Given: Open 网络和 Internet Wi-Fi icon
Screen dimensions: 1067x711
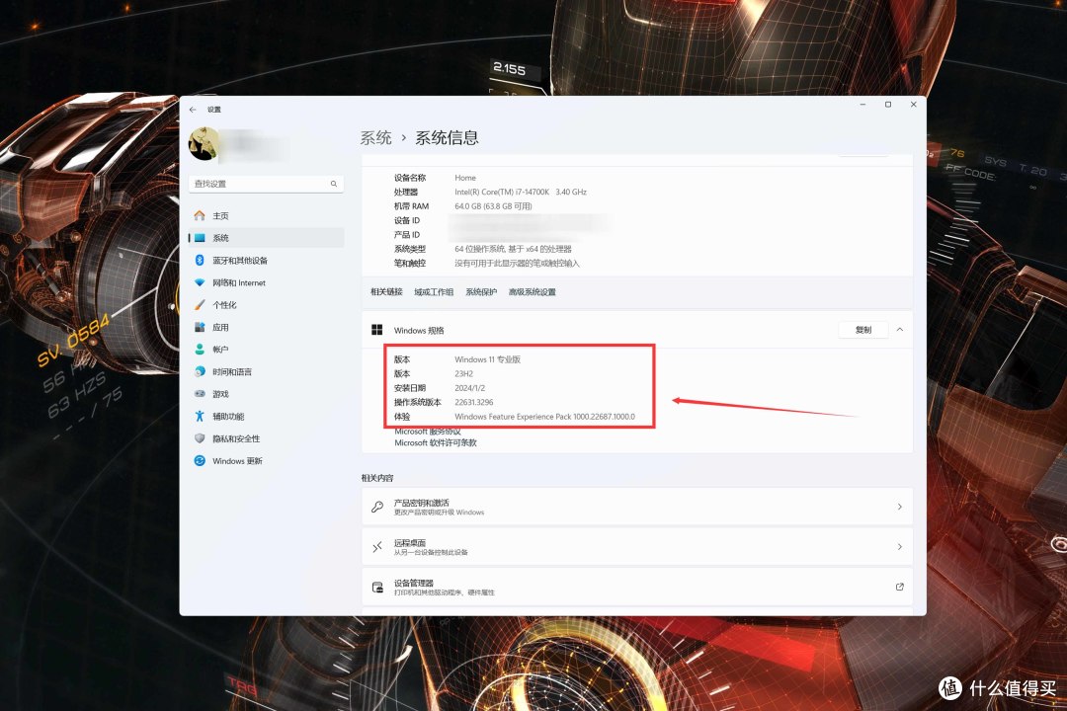Looking at the screenshot, I should (200, 282).
